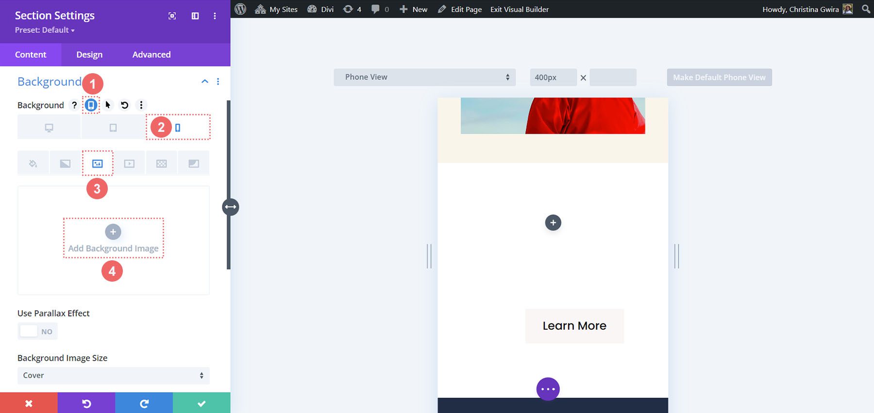This screenshot has width=874, height=413.
Task: Click Exit Visual Builder link
Action: tap(520, 9)
